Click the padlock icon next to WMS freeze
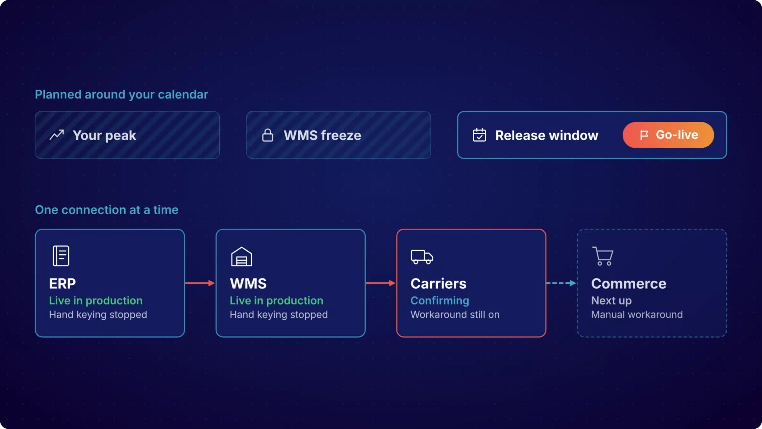762x429 pixels. 268,135
